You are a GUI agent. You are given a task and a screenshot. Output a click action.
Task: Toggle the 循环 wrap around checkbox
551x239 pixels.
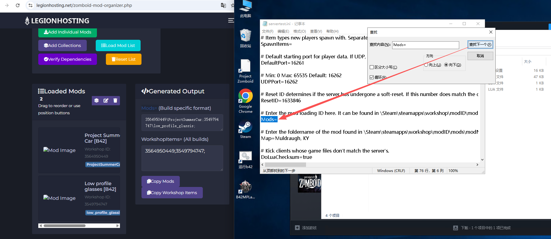click(x=372, y=77)
